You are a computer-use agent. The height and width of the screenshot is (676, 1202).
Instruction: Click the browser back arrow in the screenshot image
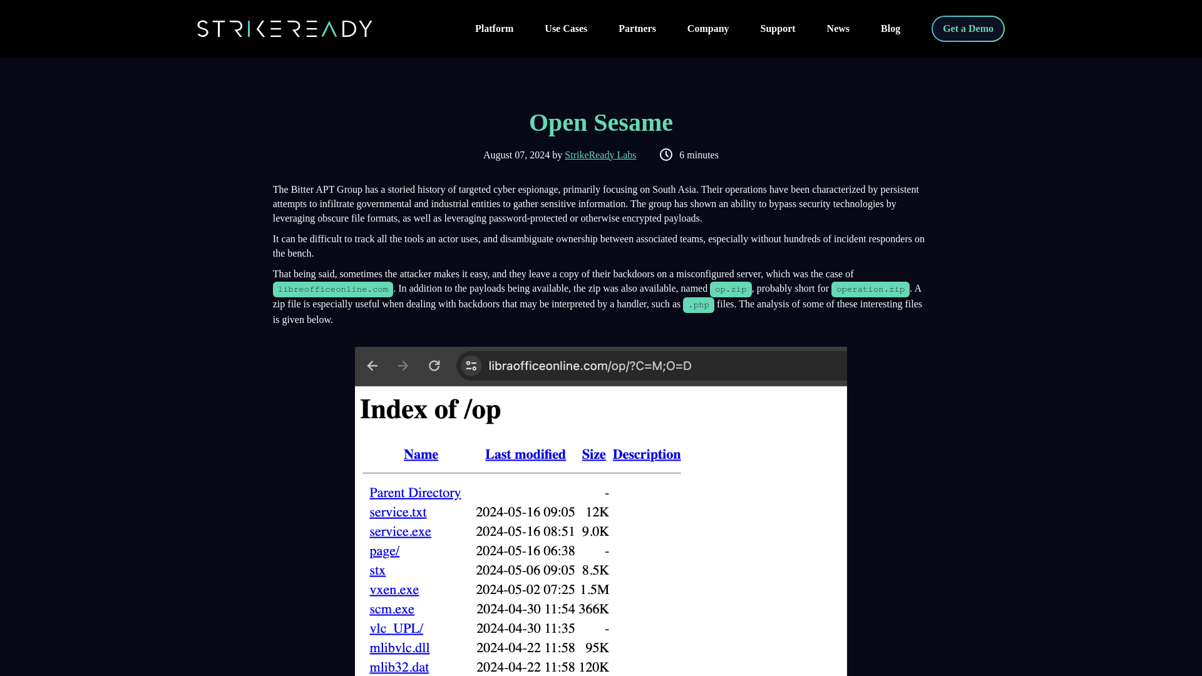click(372, 366)
